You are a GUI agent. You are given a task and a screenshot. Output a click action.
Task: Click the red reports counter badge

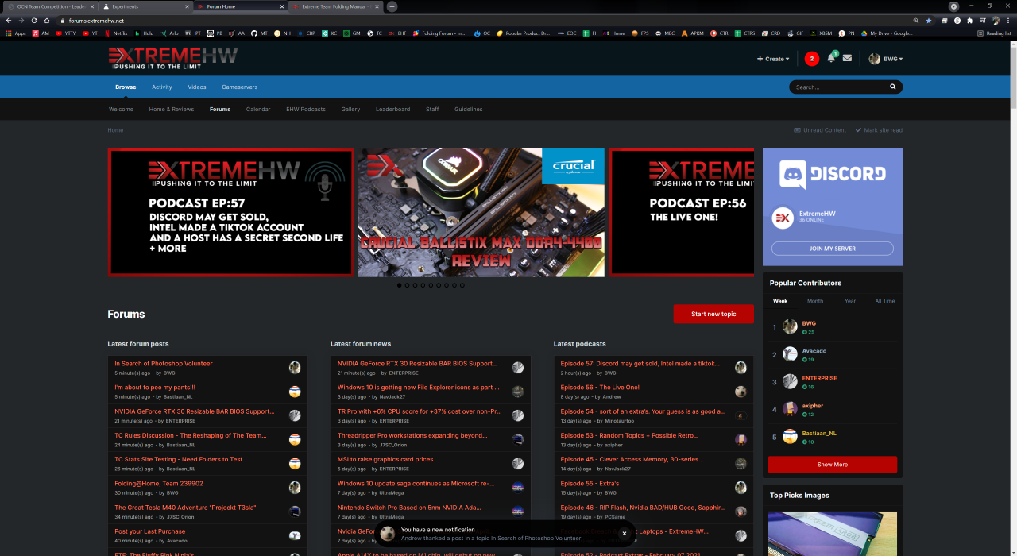click(x=811, y=59)
